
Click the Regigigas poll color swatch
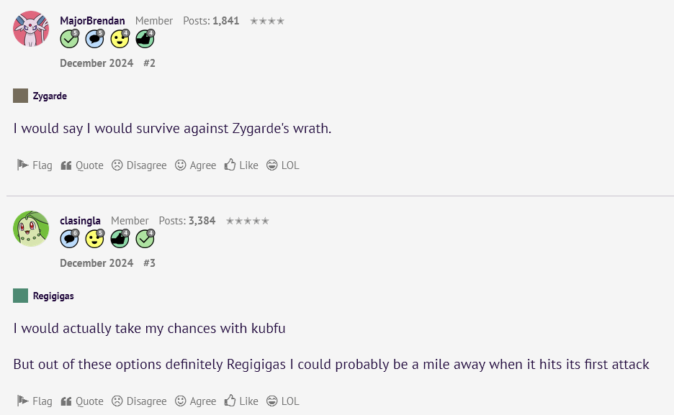click(x=21, y=296)
